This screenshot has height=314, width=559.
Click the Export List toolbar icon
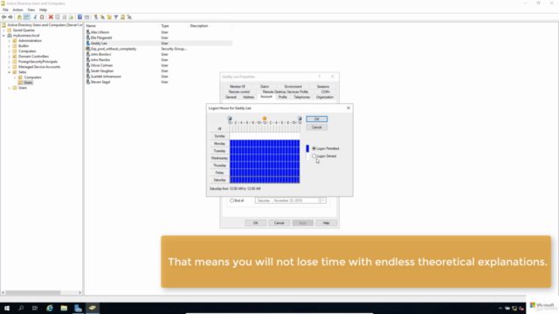click(71, 17)
